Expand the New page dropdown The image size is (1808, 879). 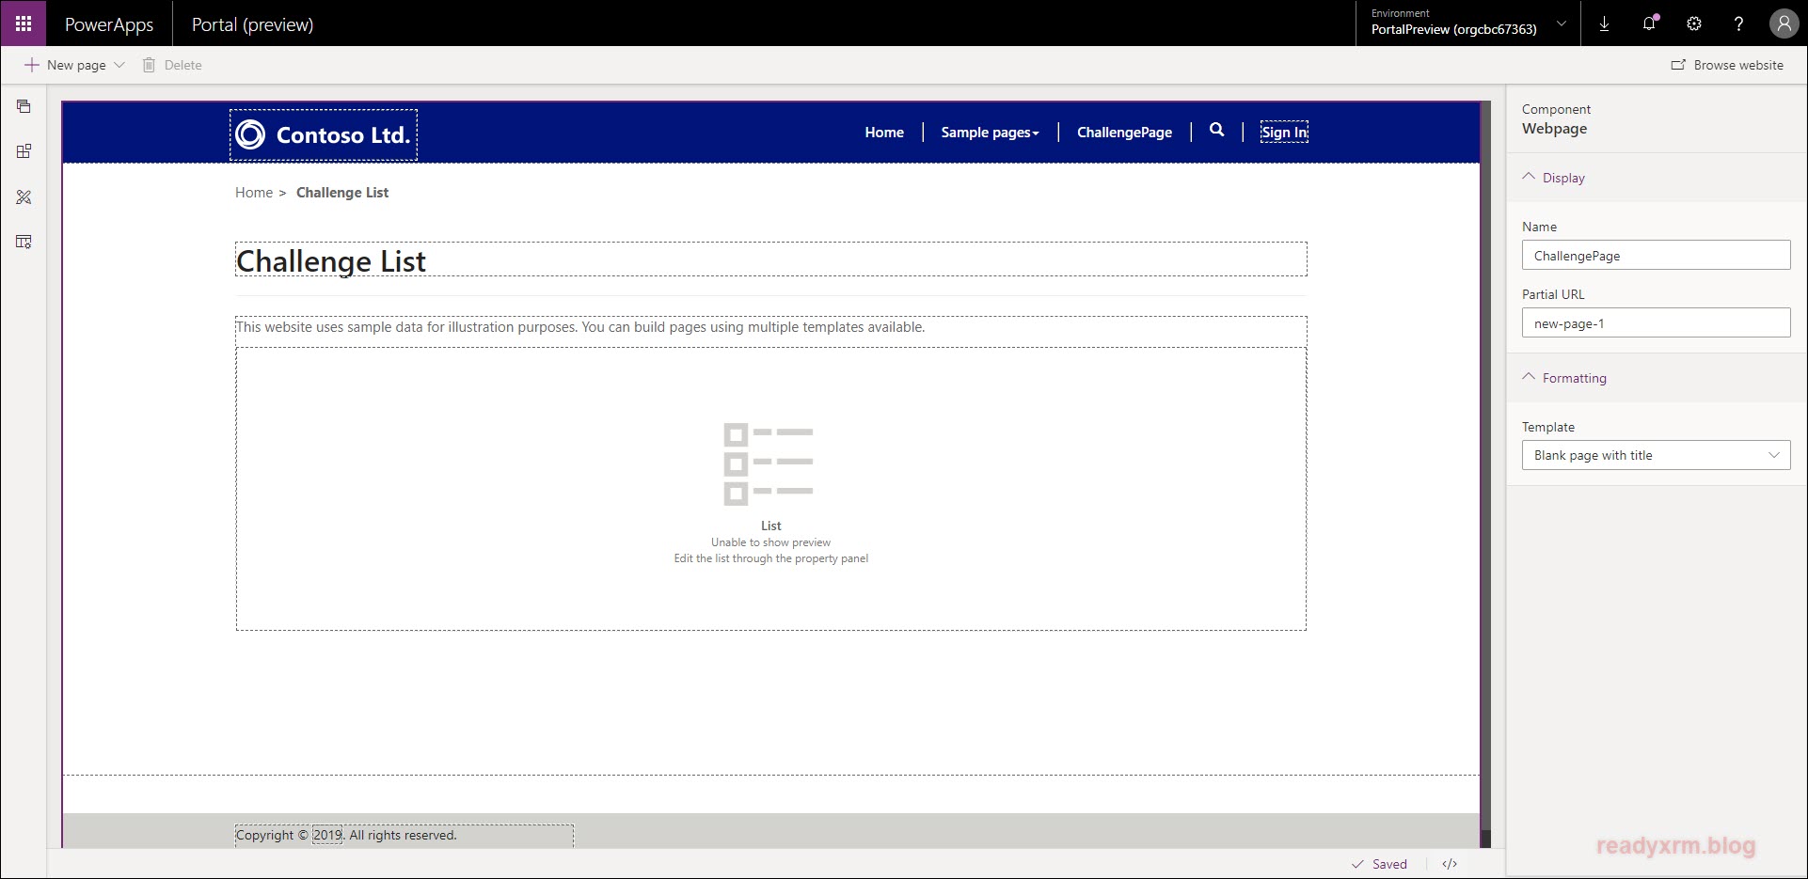(119, 65)
